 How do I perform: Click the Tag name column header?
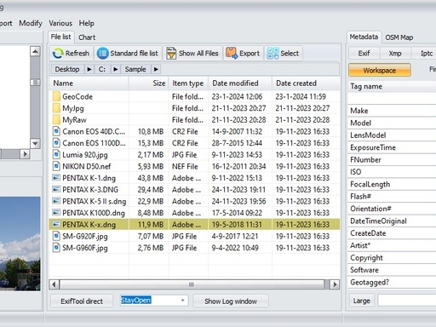tap(392, 86)
